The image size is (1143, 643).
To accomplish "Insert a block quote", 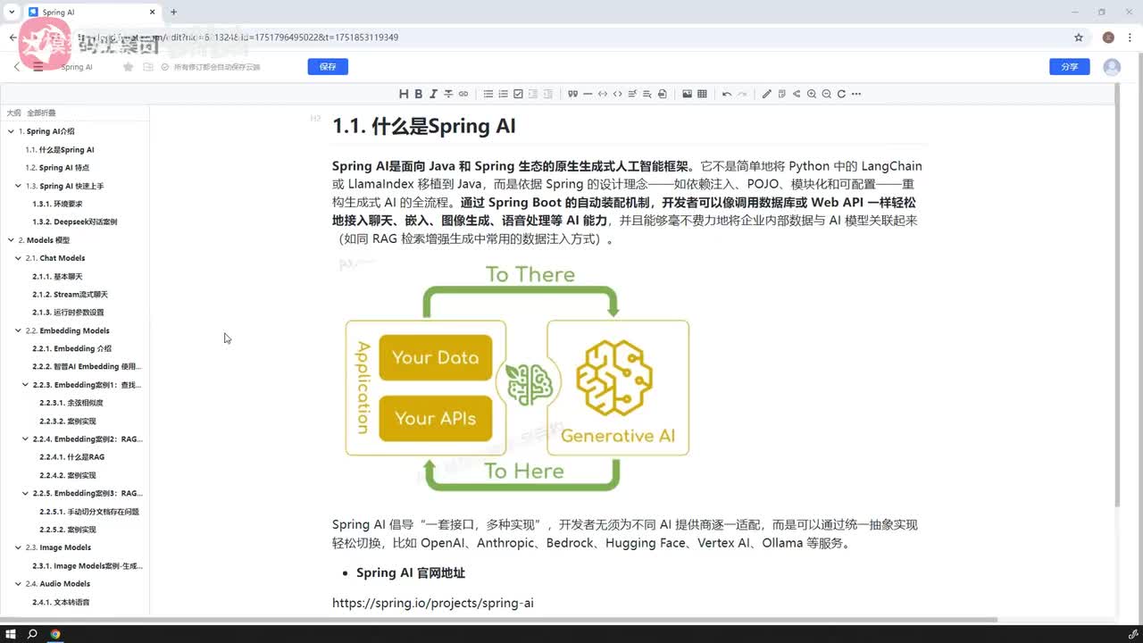I will [572, 94].
